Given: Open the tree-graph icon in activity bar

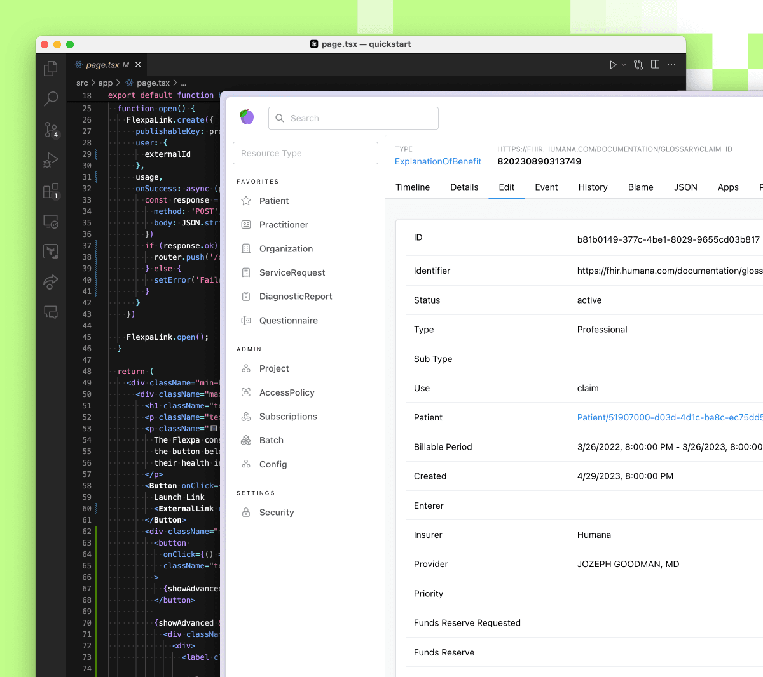Looking at the screenshot, I should [x=51, y=251].
